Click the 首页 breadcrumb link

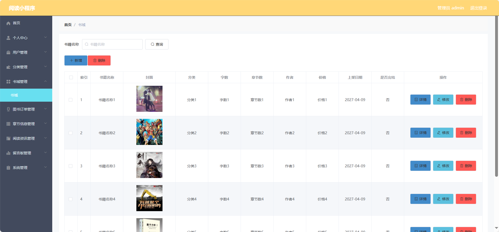[x=68, y=25]
